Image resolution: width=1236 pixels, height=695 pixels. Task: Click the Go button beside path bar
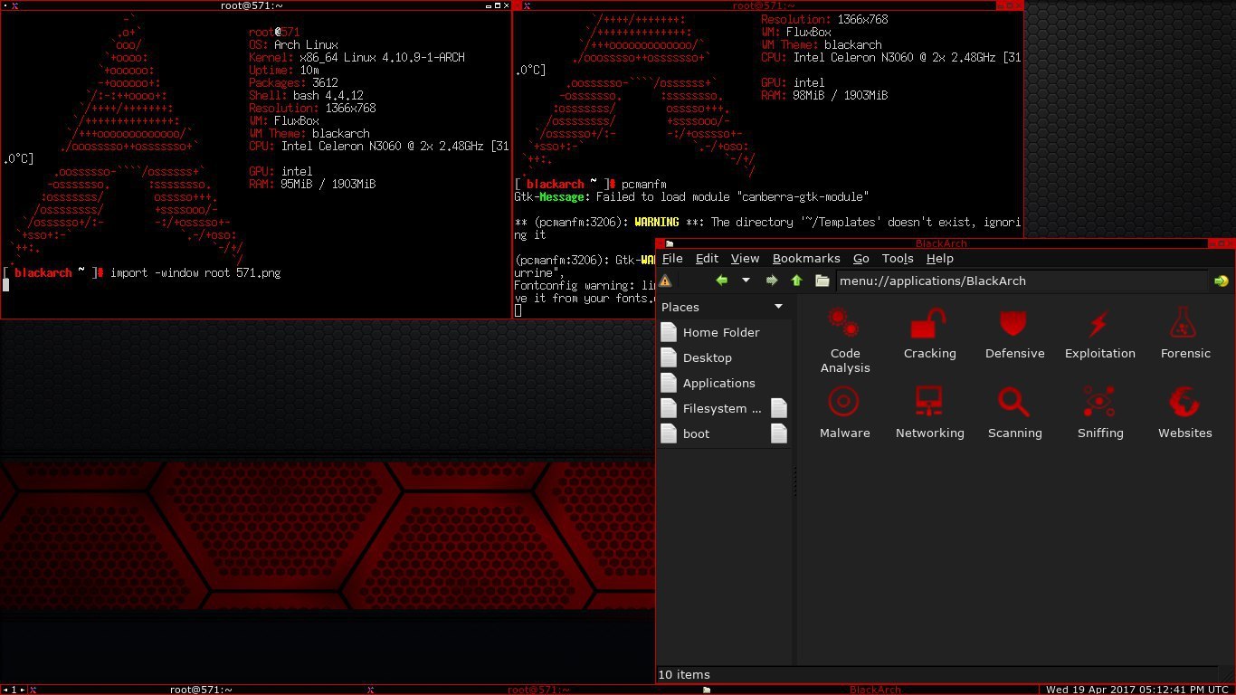[1221, 281]
